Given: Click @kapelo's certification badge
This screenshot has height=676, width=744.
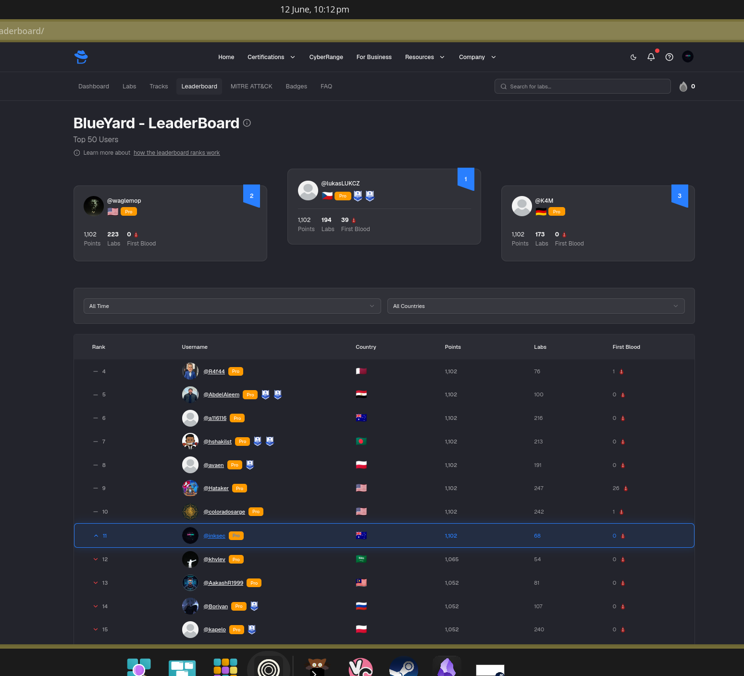Looking at the screenshot, I should pyautogui.click(x=252, y=629).
